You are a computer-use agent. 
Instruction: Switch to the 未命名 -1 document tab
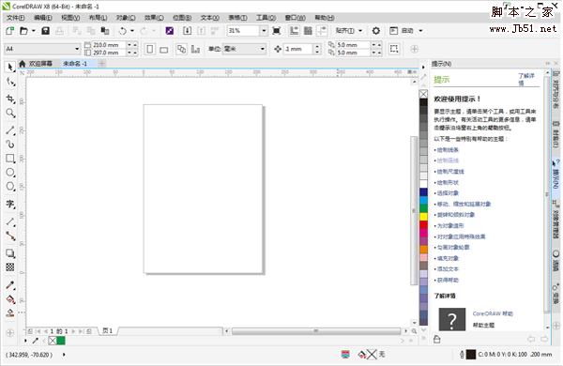point(75,64)
